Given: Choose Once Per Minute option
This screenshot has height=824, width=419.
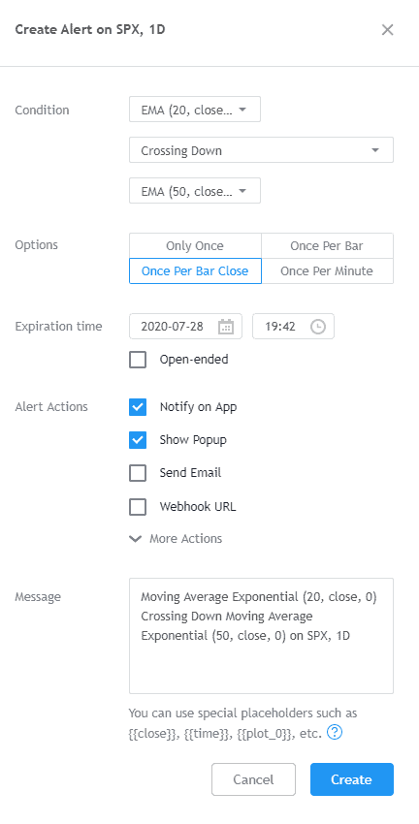Looking at the screenshot, I should 327,271.
